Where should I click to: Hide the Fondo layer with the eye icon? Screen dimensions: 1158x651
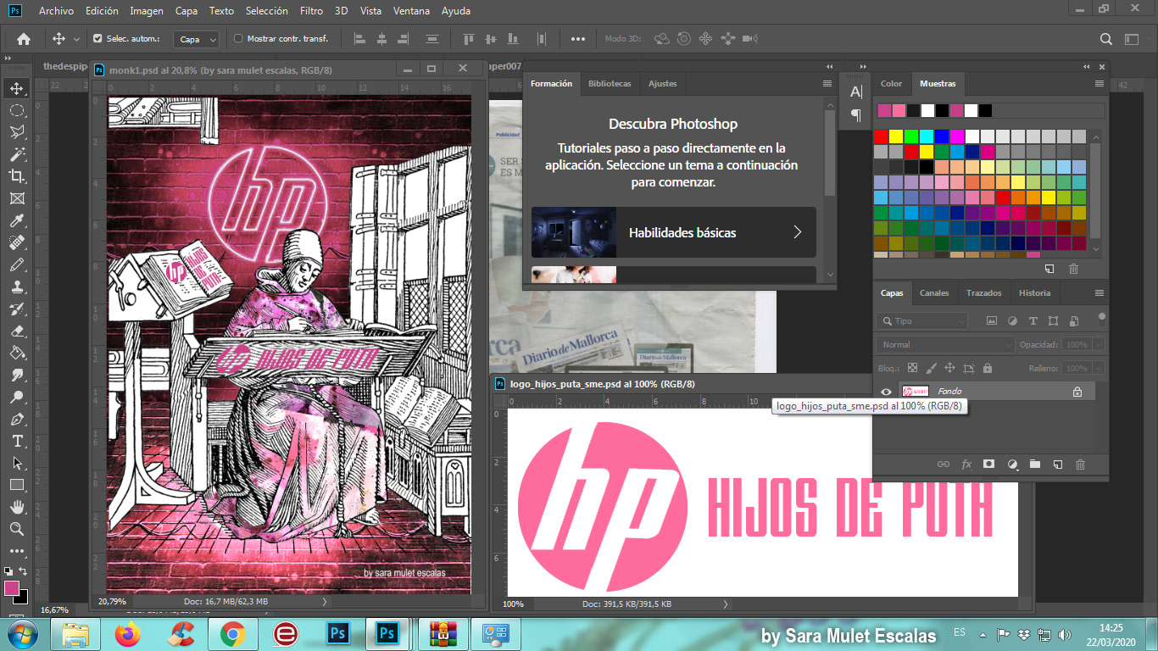886,392
